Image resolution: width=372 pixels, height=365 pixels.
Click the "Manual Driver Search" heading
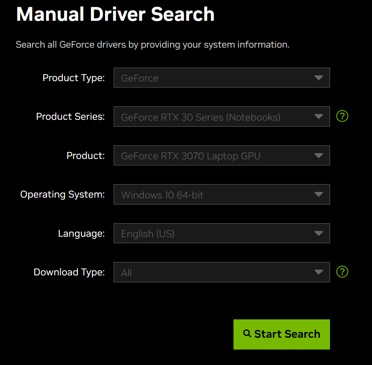[x=115, y=14]
